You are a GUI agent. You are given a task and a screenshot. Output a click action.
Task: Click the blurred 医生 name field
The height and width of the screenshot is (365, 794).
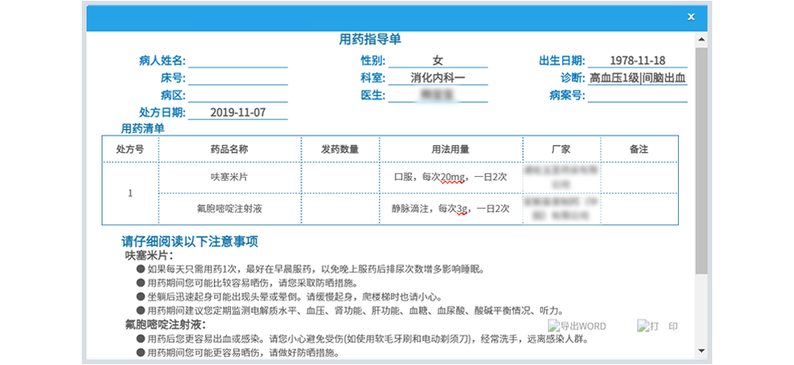pyautogui.click(x=437, y=96)
